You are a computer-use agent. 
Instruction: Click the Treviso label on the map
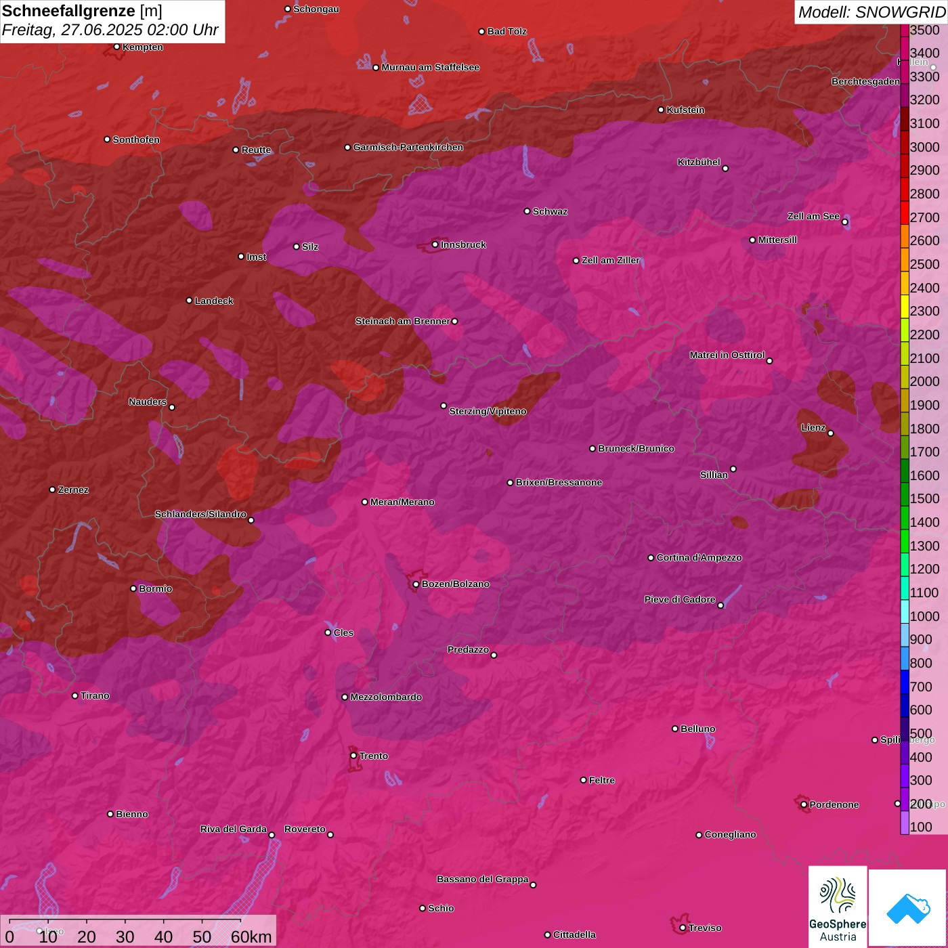(705, 928)
